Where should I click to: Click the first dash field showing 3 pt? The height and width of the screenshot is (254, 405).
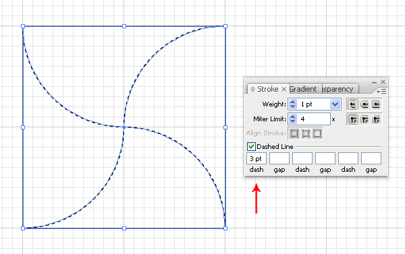tap(256, 158)
